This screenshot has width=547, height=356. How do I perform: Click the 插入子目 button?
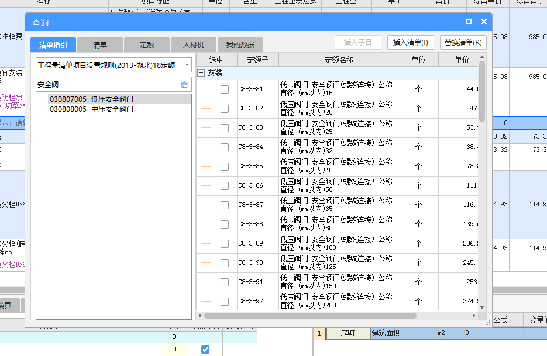tap(358, 43)
